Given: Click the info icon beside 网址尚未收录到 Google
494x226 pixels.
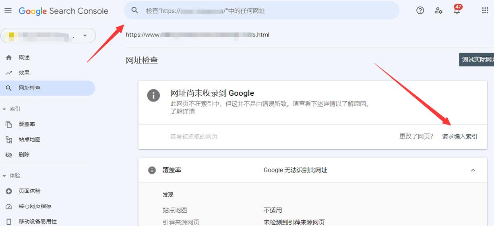Looking at the screenshot, I should coord(153,95).
